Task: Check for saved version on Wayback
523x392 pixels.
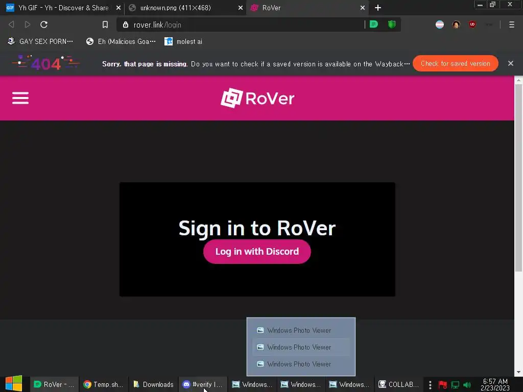Action: pyautogui.click(x=455, y=63)
